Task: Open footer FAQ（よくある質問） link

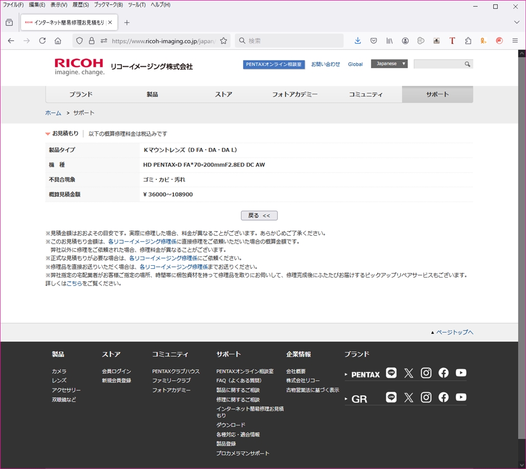Action: point(239,381)
